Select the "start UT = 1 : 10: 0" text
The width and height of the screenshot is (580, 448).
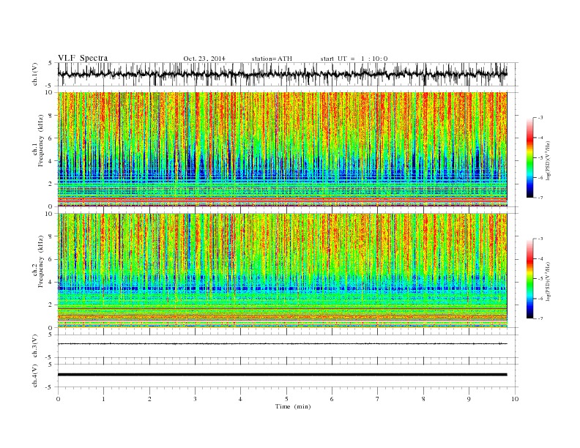(x=354, y=59)
